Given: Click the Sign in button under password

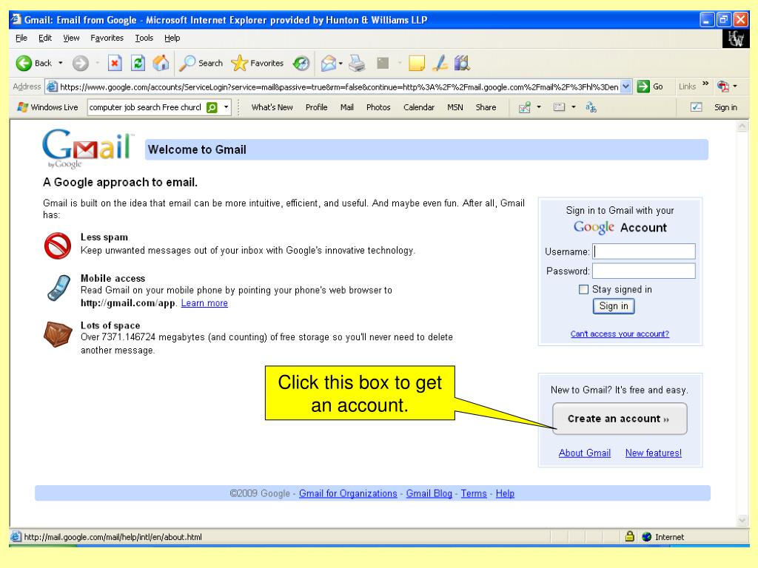Looking at the screenshot, I should 614,305.
